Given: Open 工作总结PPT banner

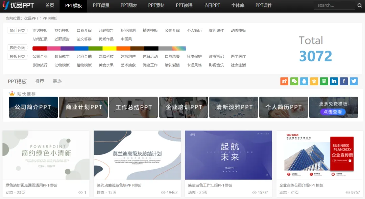Looking at the screenshot, I should [x=133, y=107].
